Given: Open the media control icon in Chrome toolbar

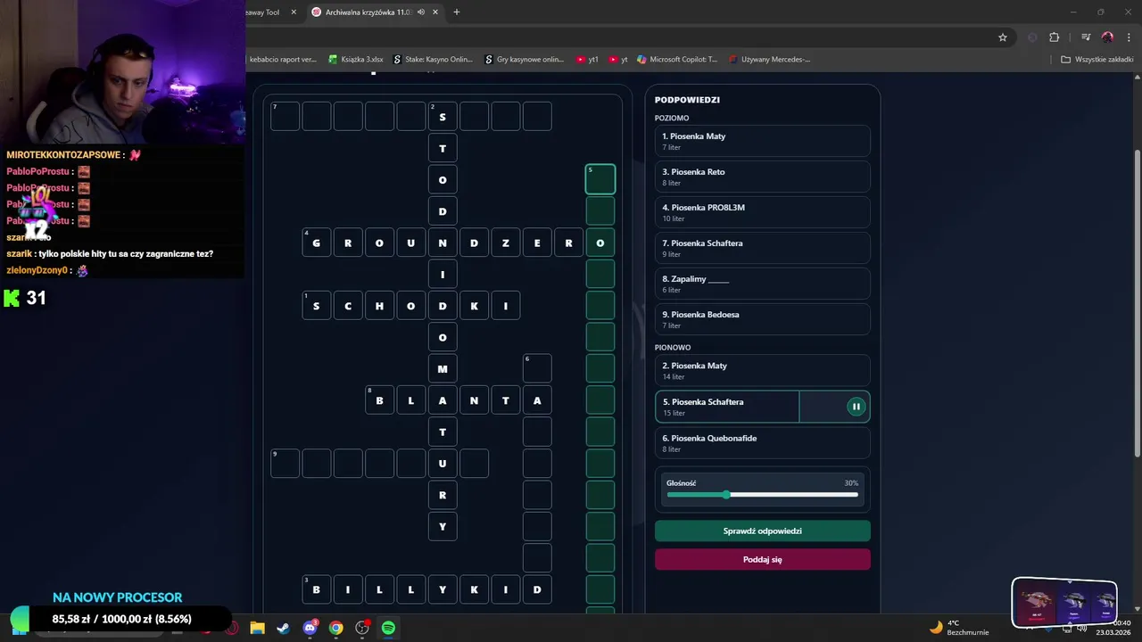Looking at the screenshot, I should click(x=1086, y=37).
